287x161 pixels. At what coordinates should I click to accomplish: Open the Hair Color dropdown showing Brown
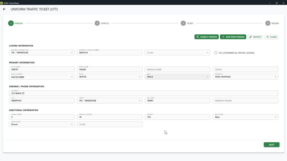click(x=41, y=124)
